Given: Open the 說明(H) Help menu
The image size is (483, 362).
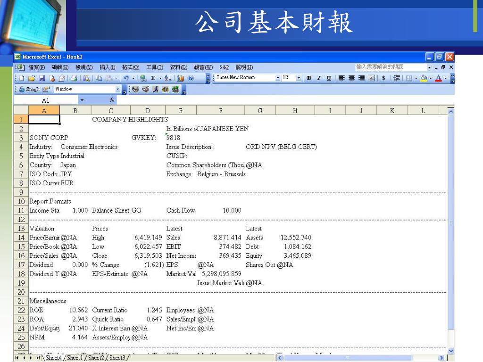Looking at the screenshot, I should (244, 67).
